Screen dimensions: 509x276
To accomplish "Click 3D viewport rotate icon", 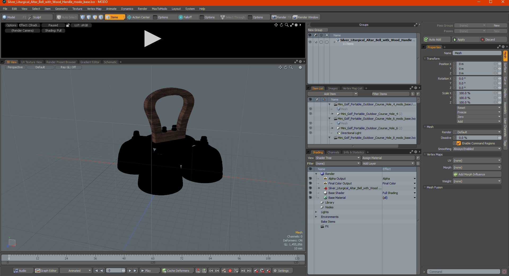I will pos(286,67).
